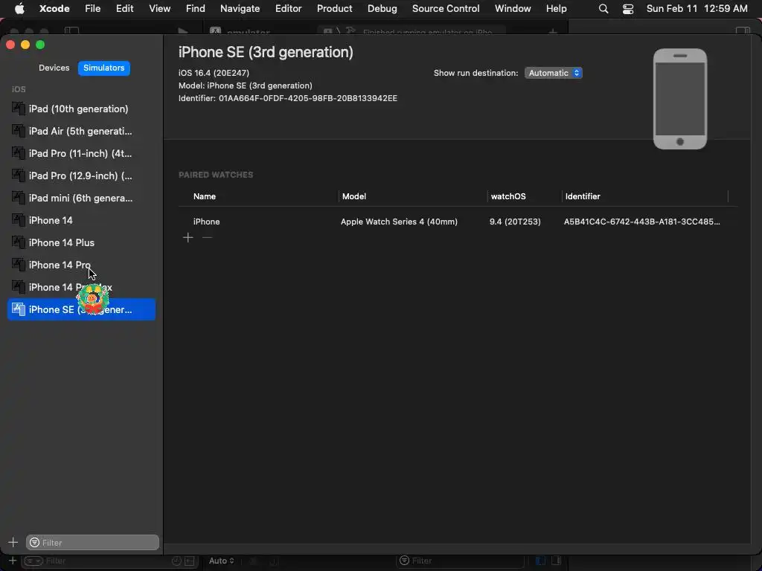The height and width of the screenshot is (571, 762).
Task: Open the Editor menu
Action: click(x=289, y=8)
